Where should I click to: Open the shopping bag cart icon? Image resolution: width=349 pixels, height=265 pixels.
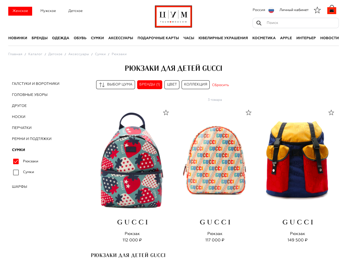pyautogui.click(x=332, y=10)
